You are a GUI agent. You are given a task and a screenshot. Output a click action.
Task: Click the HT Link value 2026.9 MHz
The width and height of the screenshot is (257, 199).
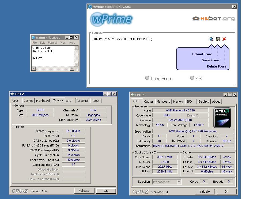(165, 171)
